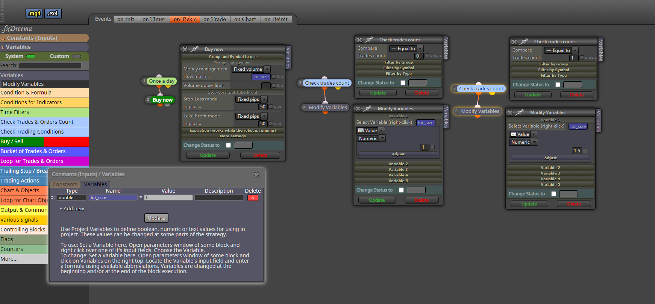Open Money management Fixed volume dropdown
Screen dimensions: 655x304
tap(251, 69)
